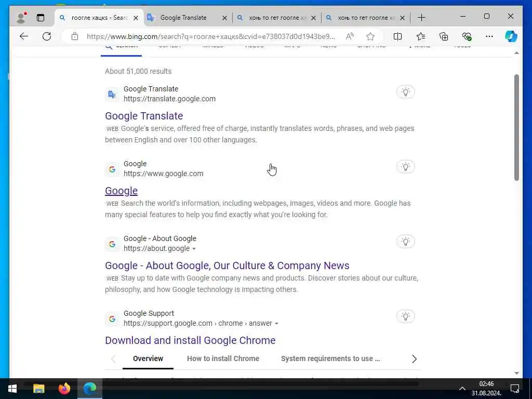
Task: Open Download and install Google Chrome link
Action: pyautogui.click(x=190, y=340)
